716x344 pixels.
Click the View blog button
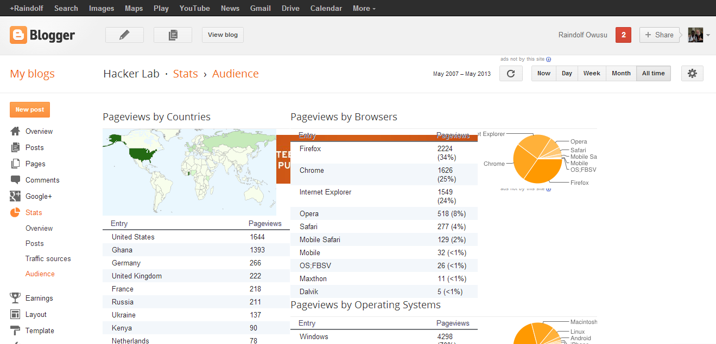click(223, 35)
